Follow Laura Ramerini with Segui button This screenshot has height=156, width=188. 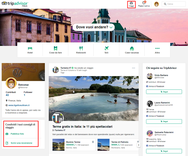(x=164, y=121)
